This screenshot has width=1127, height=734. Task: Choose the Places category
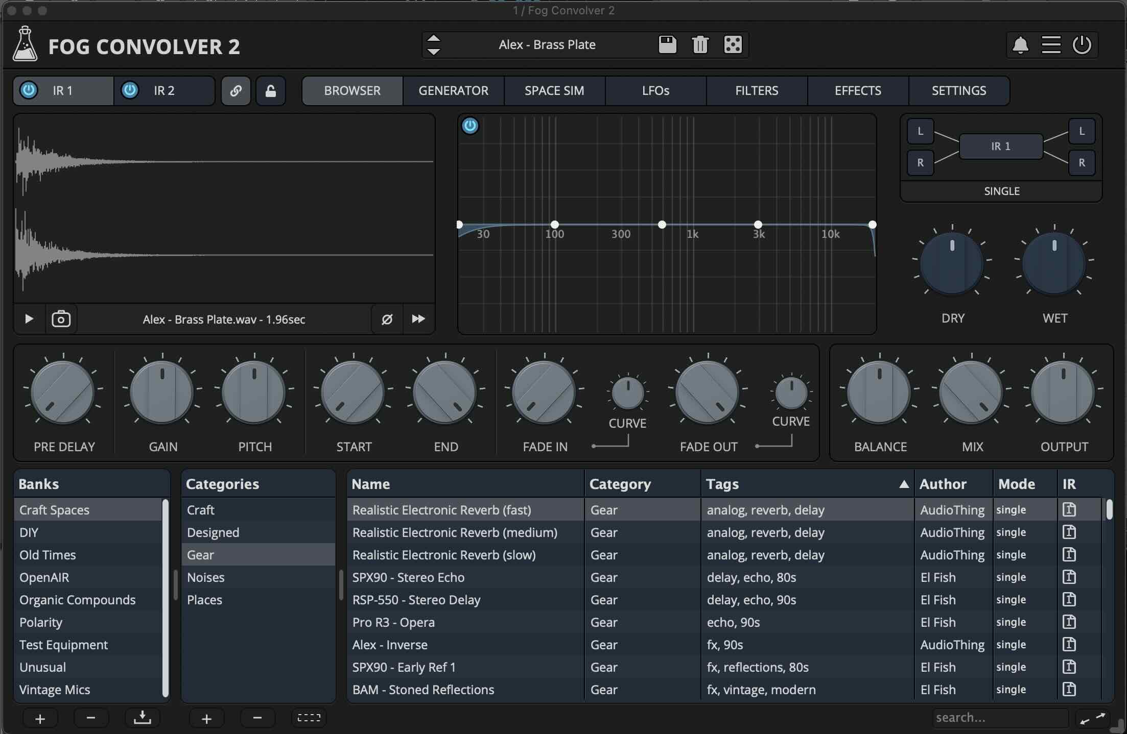(259, 600)
